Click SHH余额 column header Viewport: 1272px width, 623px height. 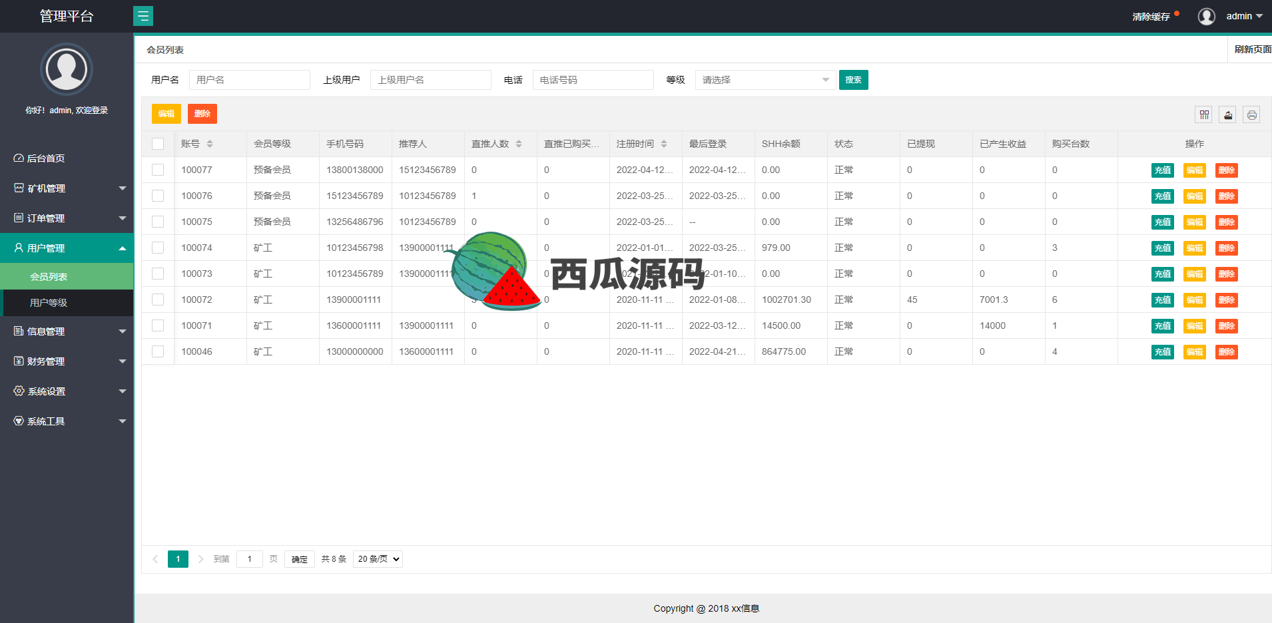pyautogui.click(x=781, y=144)
